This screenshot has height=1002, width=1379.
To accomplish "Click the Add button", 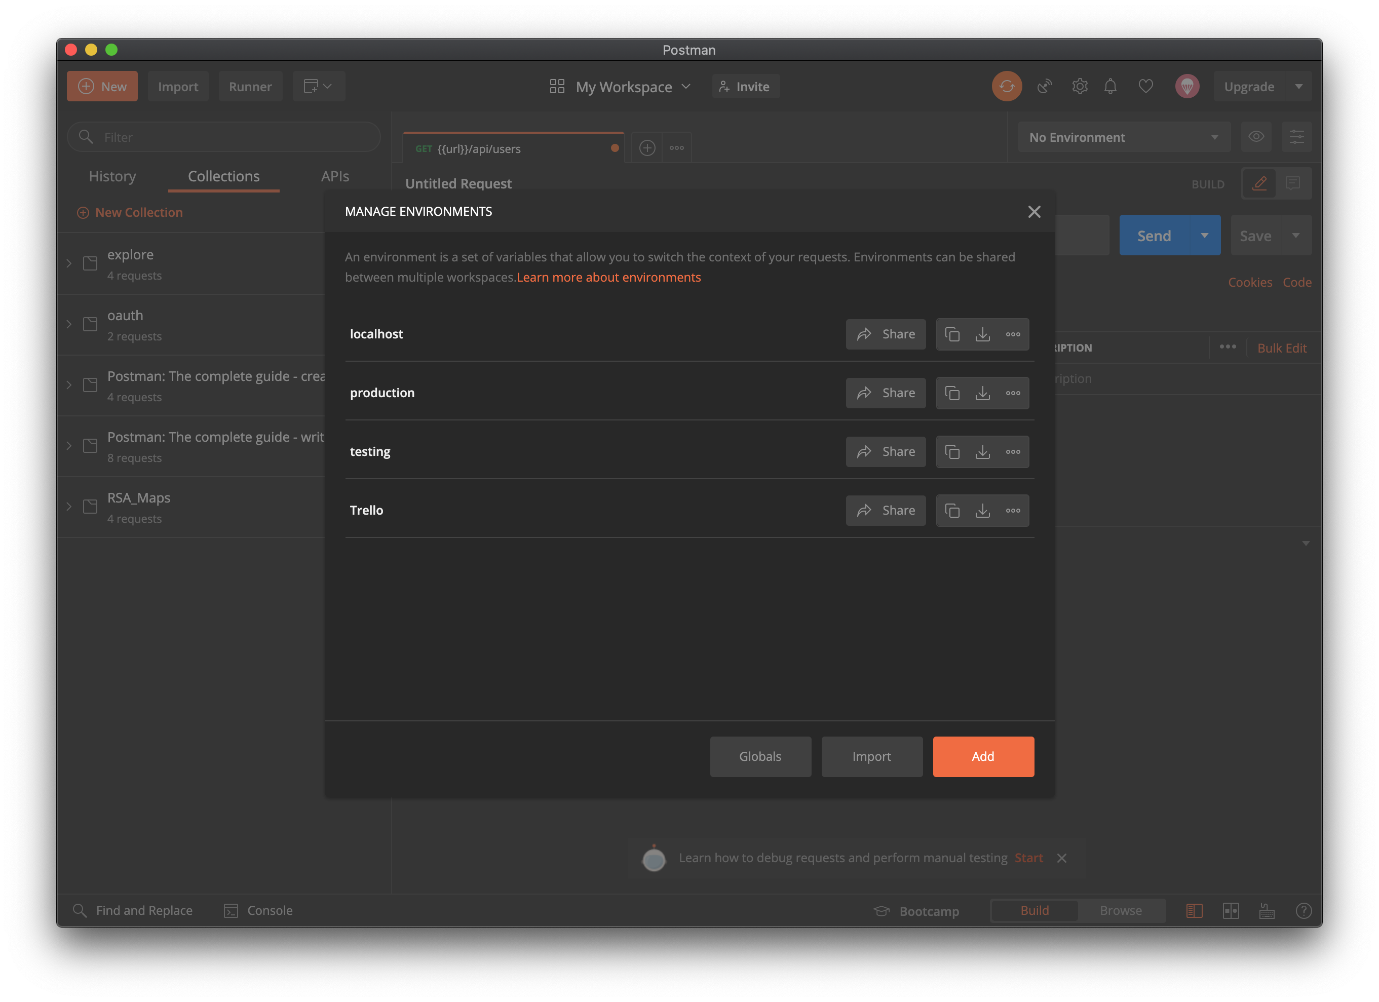I will tap(983, 756).
